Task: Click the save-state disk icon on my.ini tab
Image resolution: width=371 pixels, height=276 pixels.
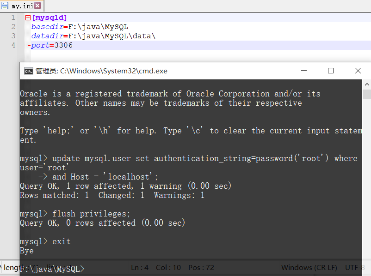Action: coord(5,6)
